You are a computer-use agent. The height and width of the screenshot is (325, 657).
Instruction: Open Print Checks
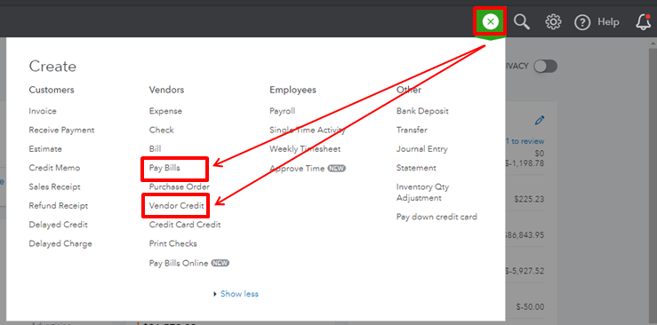point(173,243)
